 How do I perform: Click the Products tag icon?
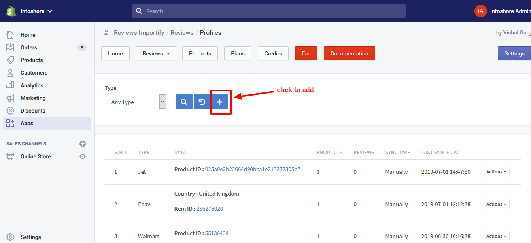tap(10, 60)
